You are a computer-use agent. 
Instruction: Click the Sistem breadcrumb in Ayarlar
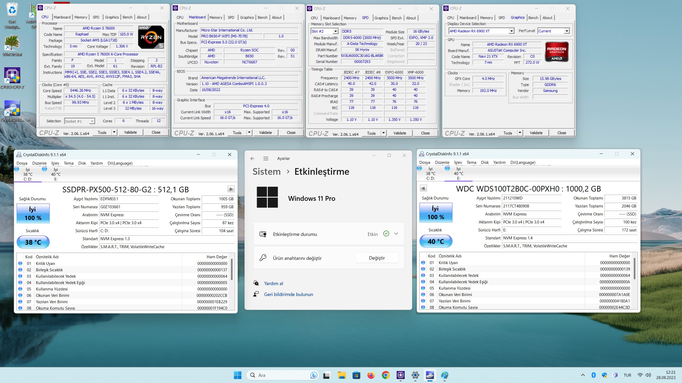click(x=267, y=172)
